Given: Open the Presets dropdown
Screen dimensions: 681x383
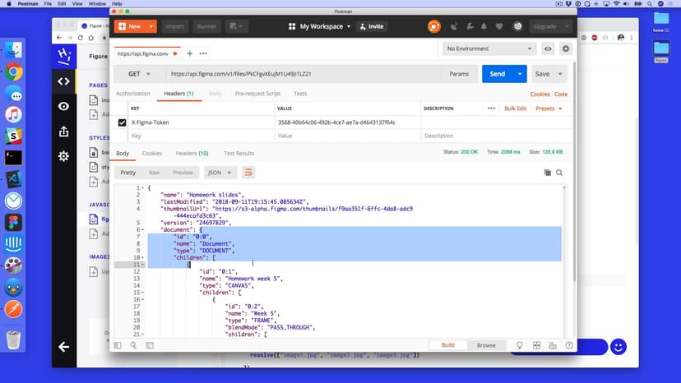Looking at the screenshot, I should pos(549,108).
